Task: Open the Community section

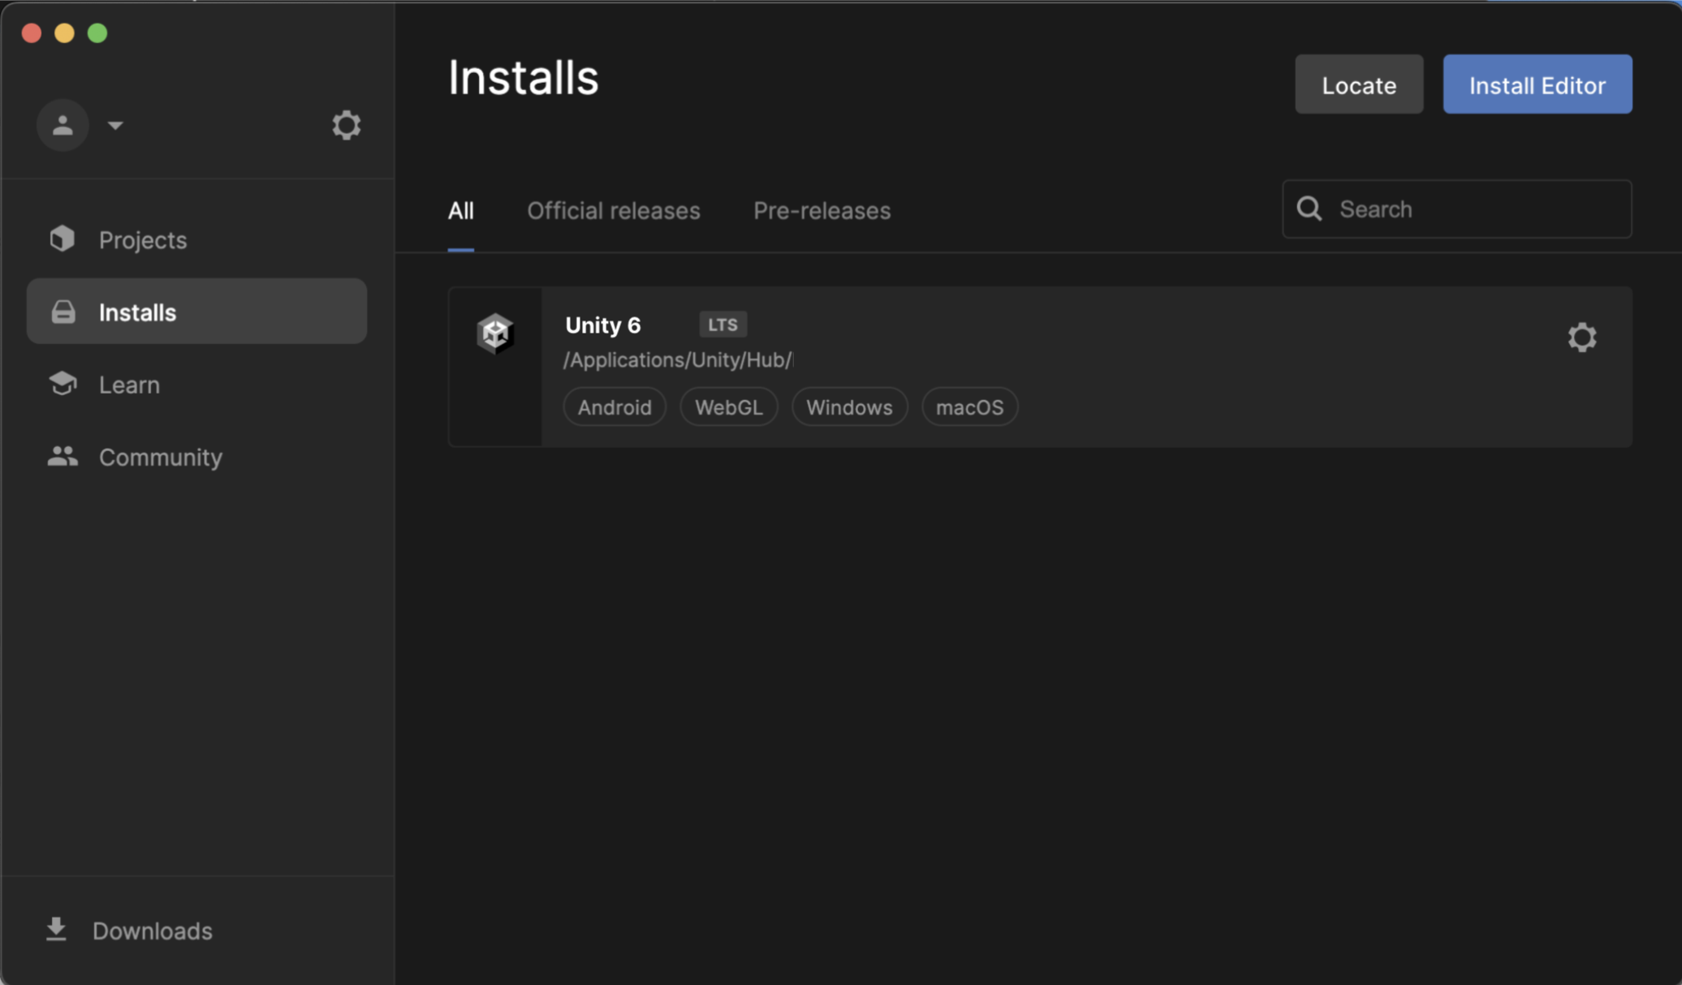Action: [x=160, y=457]
